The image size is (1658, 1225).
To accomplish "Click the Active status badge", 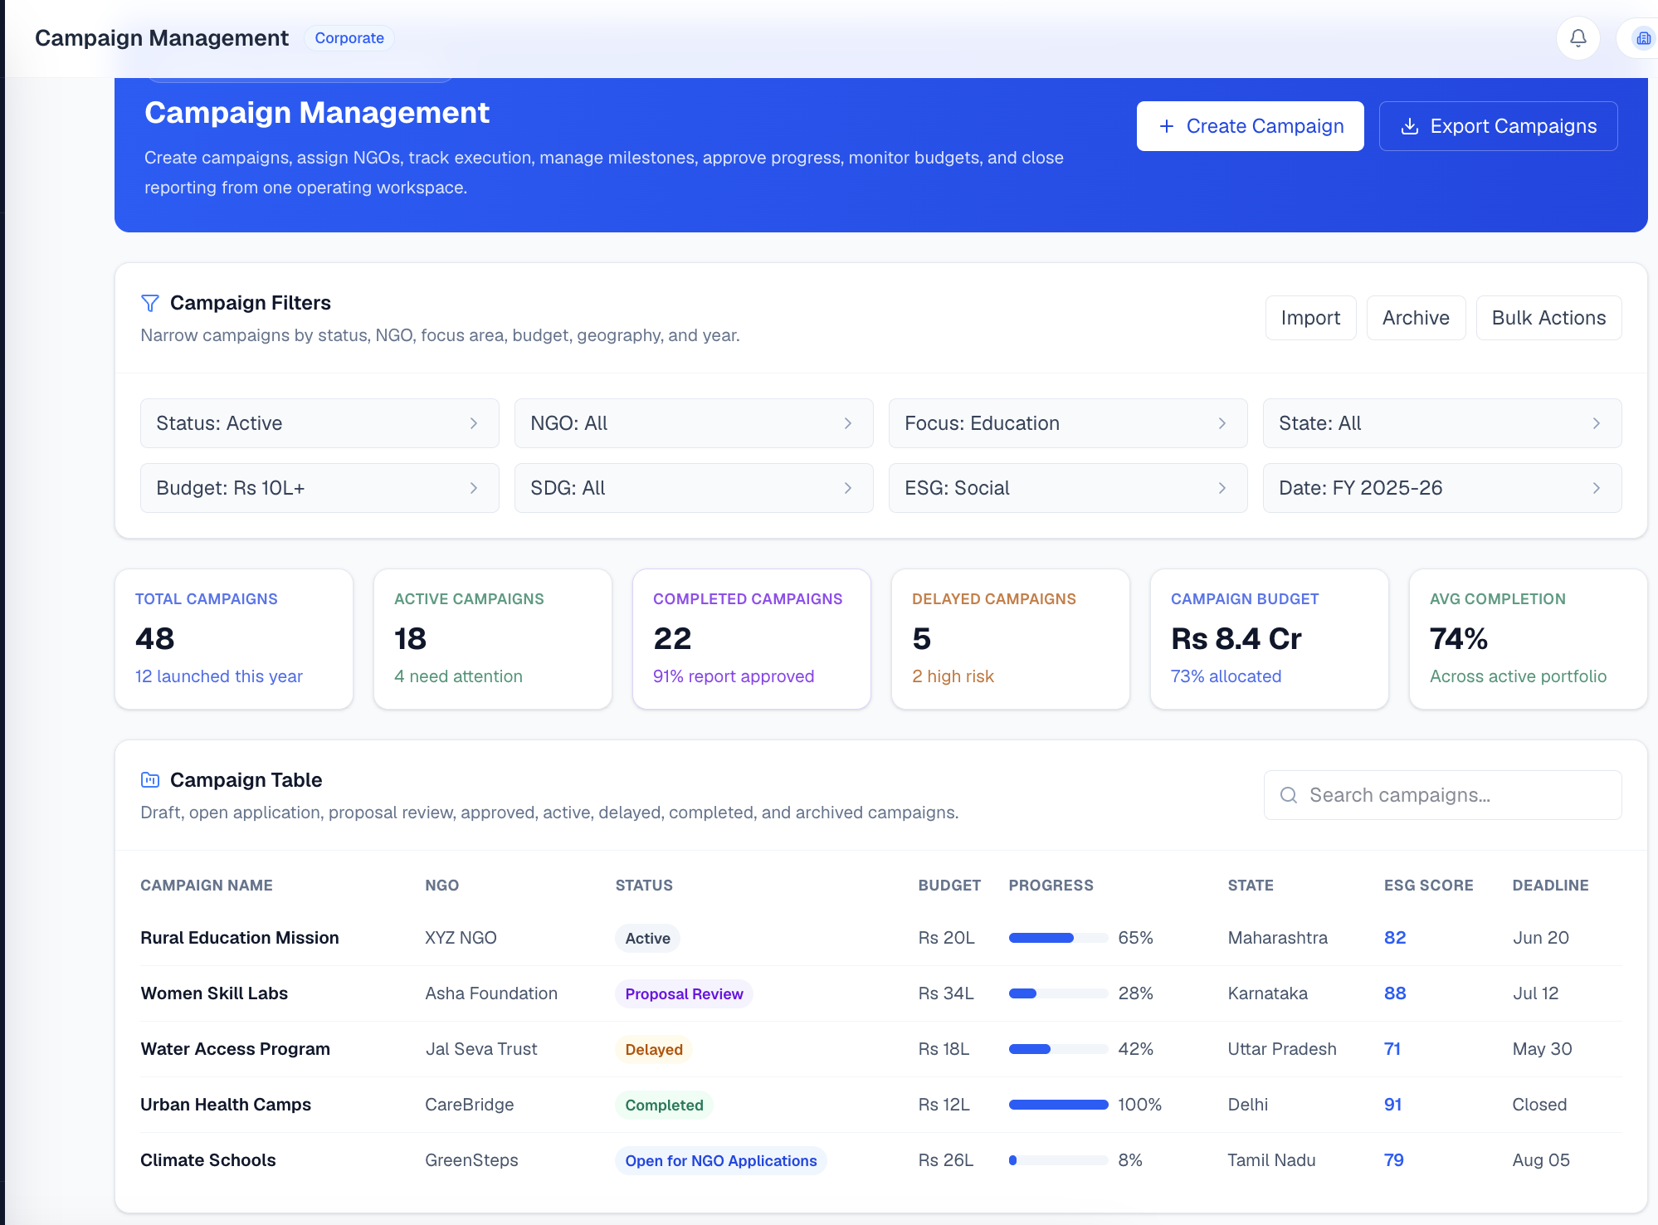I will [647, 939].
